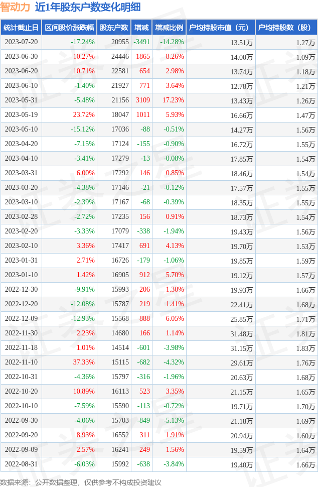Select the value 31.48万
The image size is (318, 487).
[241, 334]
